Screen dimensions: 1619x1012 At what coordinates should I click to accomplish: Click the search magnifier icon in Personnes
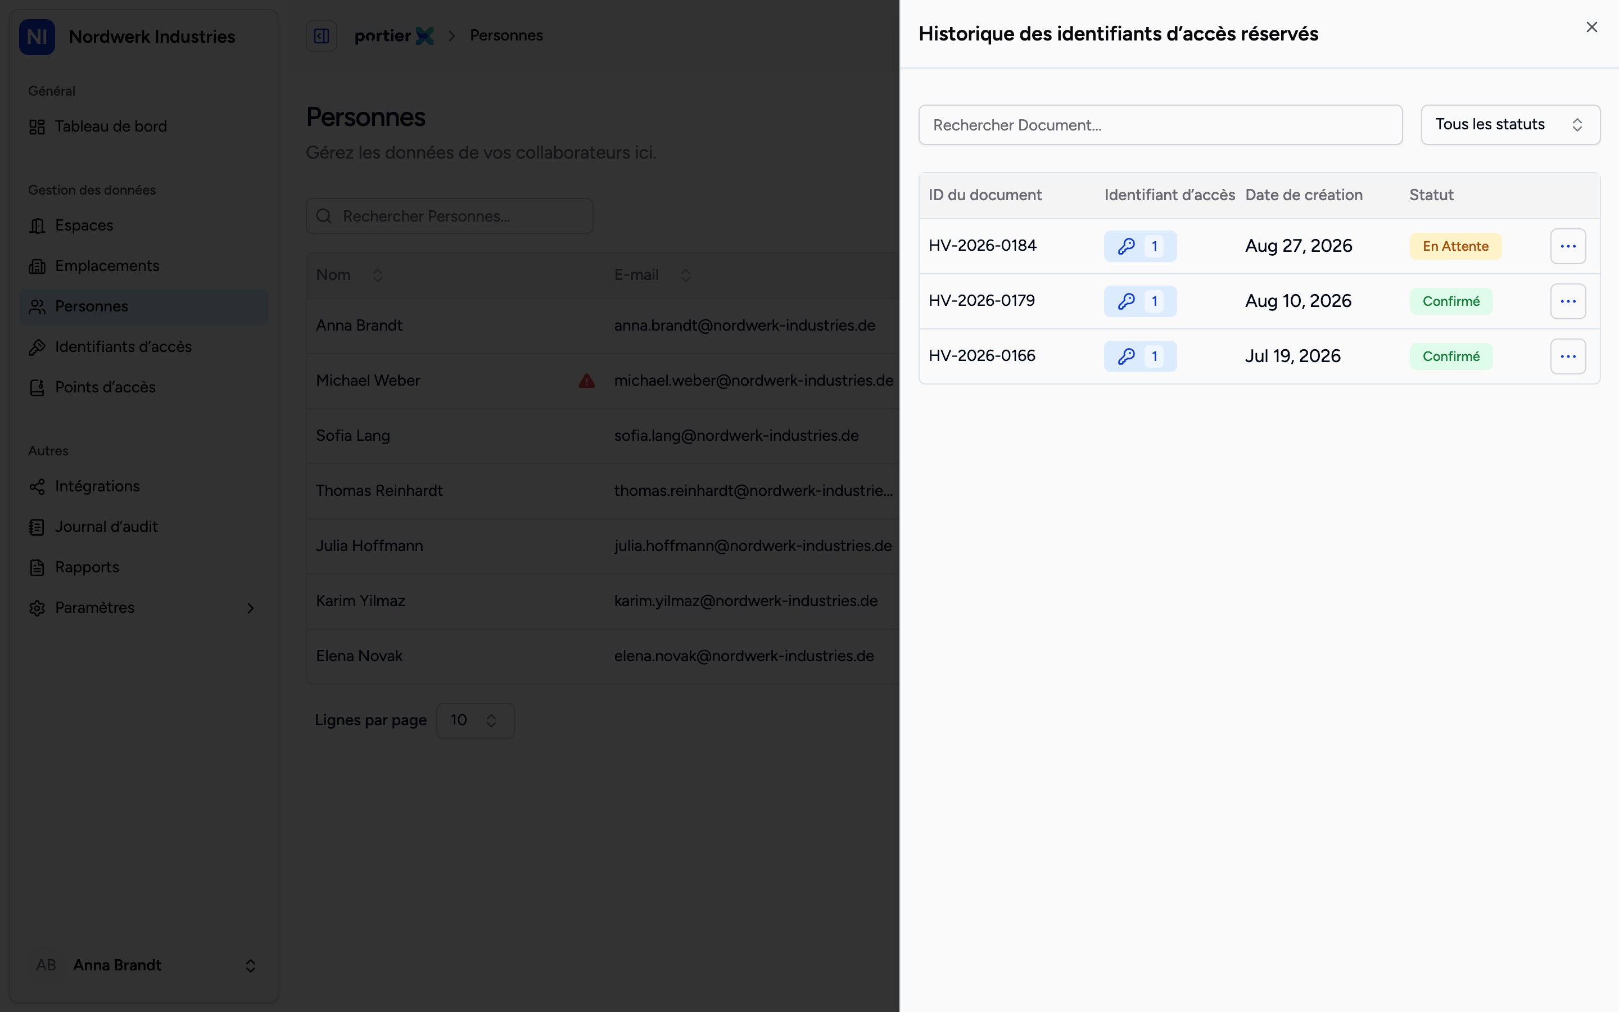[x=324, y=216]
